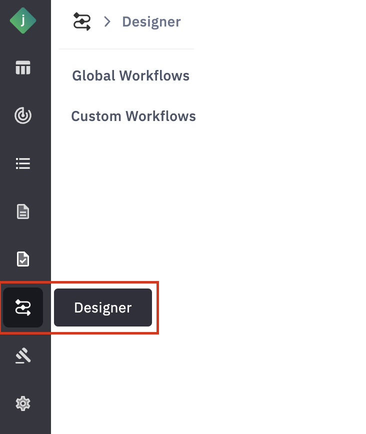This screenshot has height=434, width=366.
Task: Click the green diamond 'j' logo
Action: pyautogui.click(x=23, y=20)
